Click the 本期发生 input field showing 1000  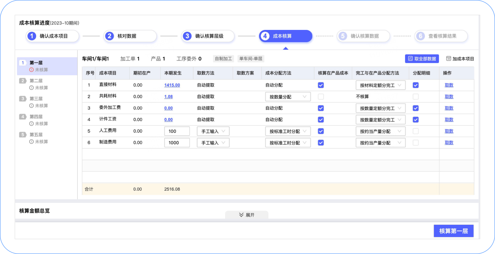tap(177, 143)
